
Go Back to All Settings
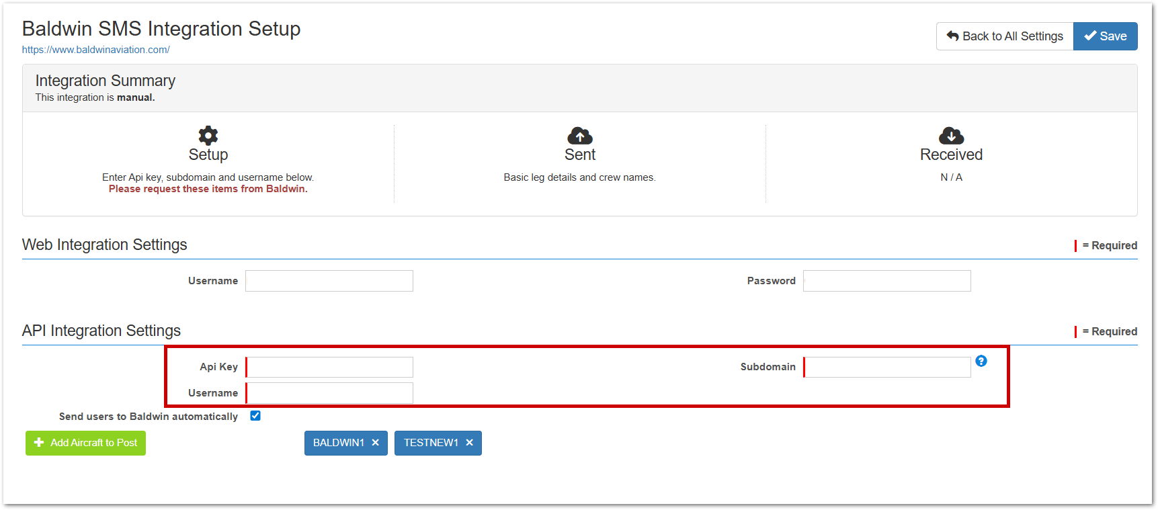[1005, 36]
